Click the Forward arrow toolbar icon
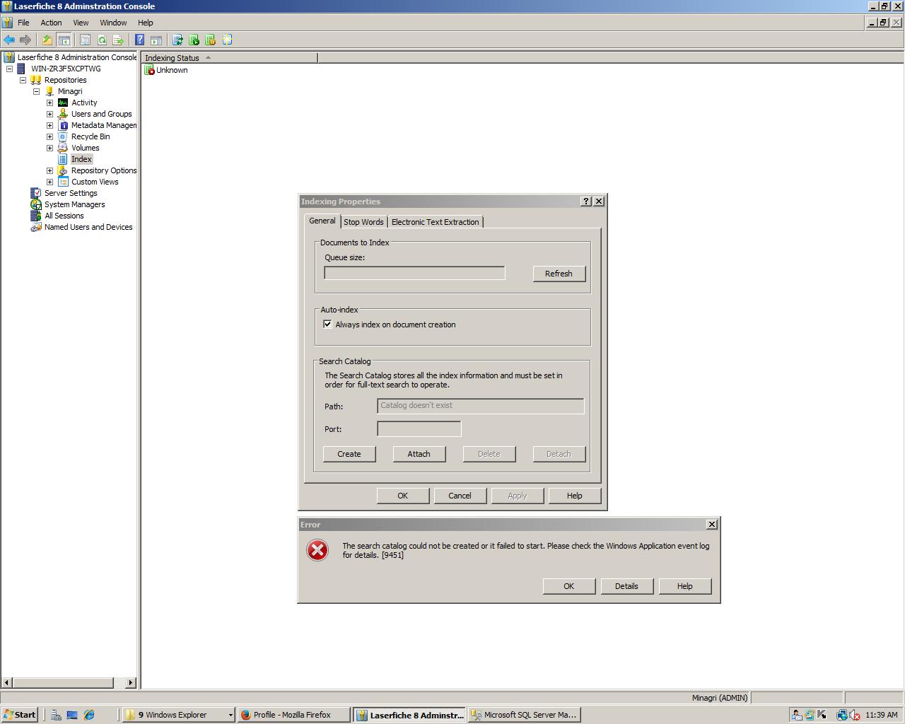 (x=25, y=40)
